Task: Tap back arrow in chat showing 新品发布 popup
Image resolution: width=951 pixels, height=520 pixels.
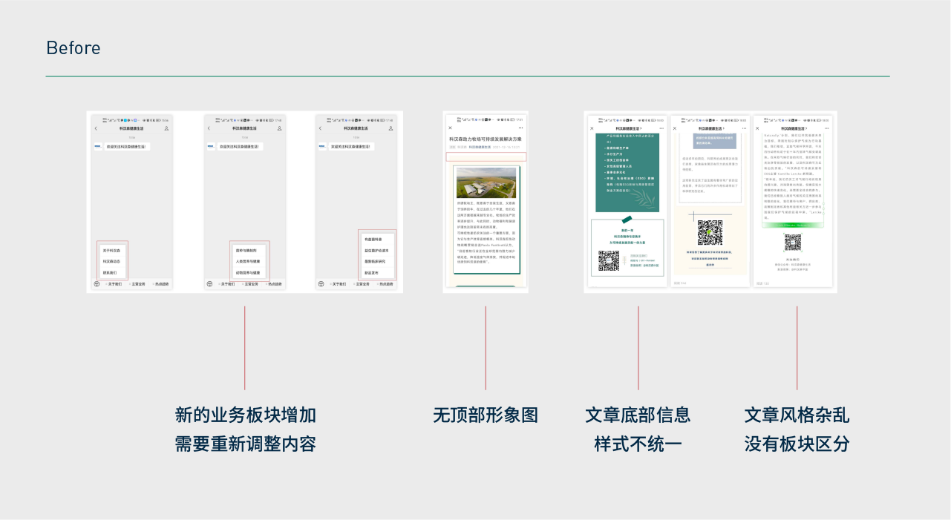Action: click(x=320, y=128)
